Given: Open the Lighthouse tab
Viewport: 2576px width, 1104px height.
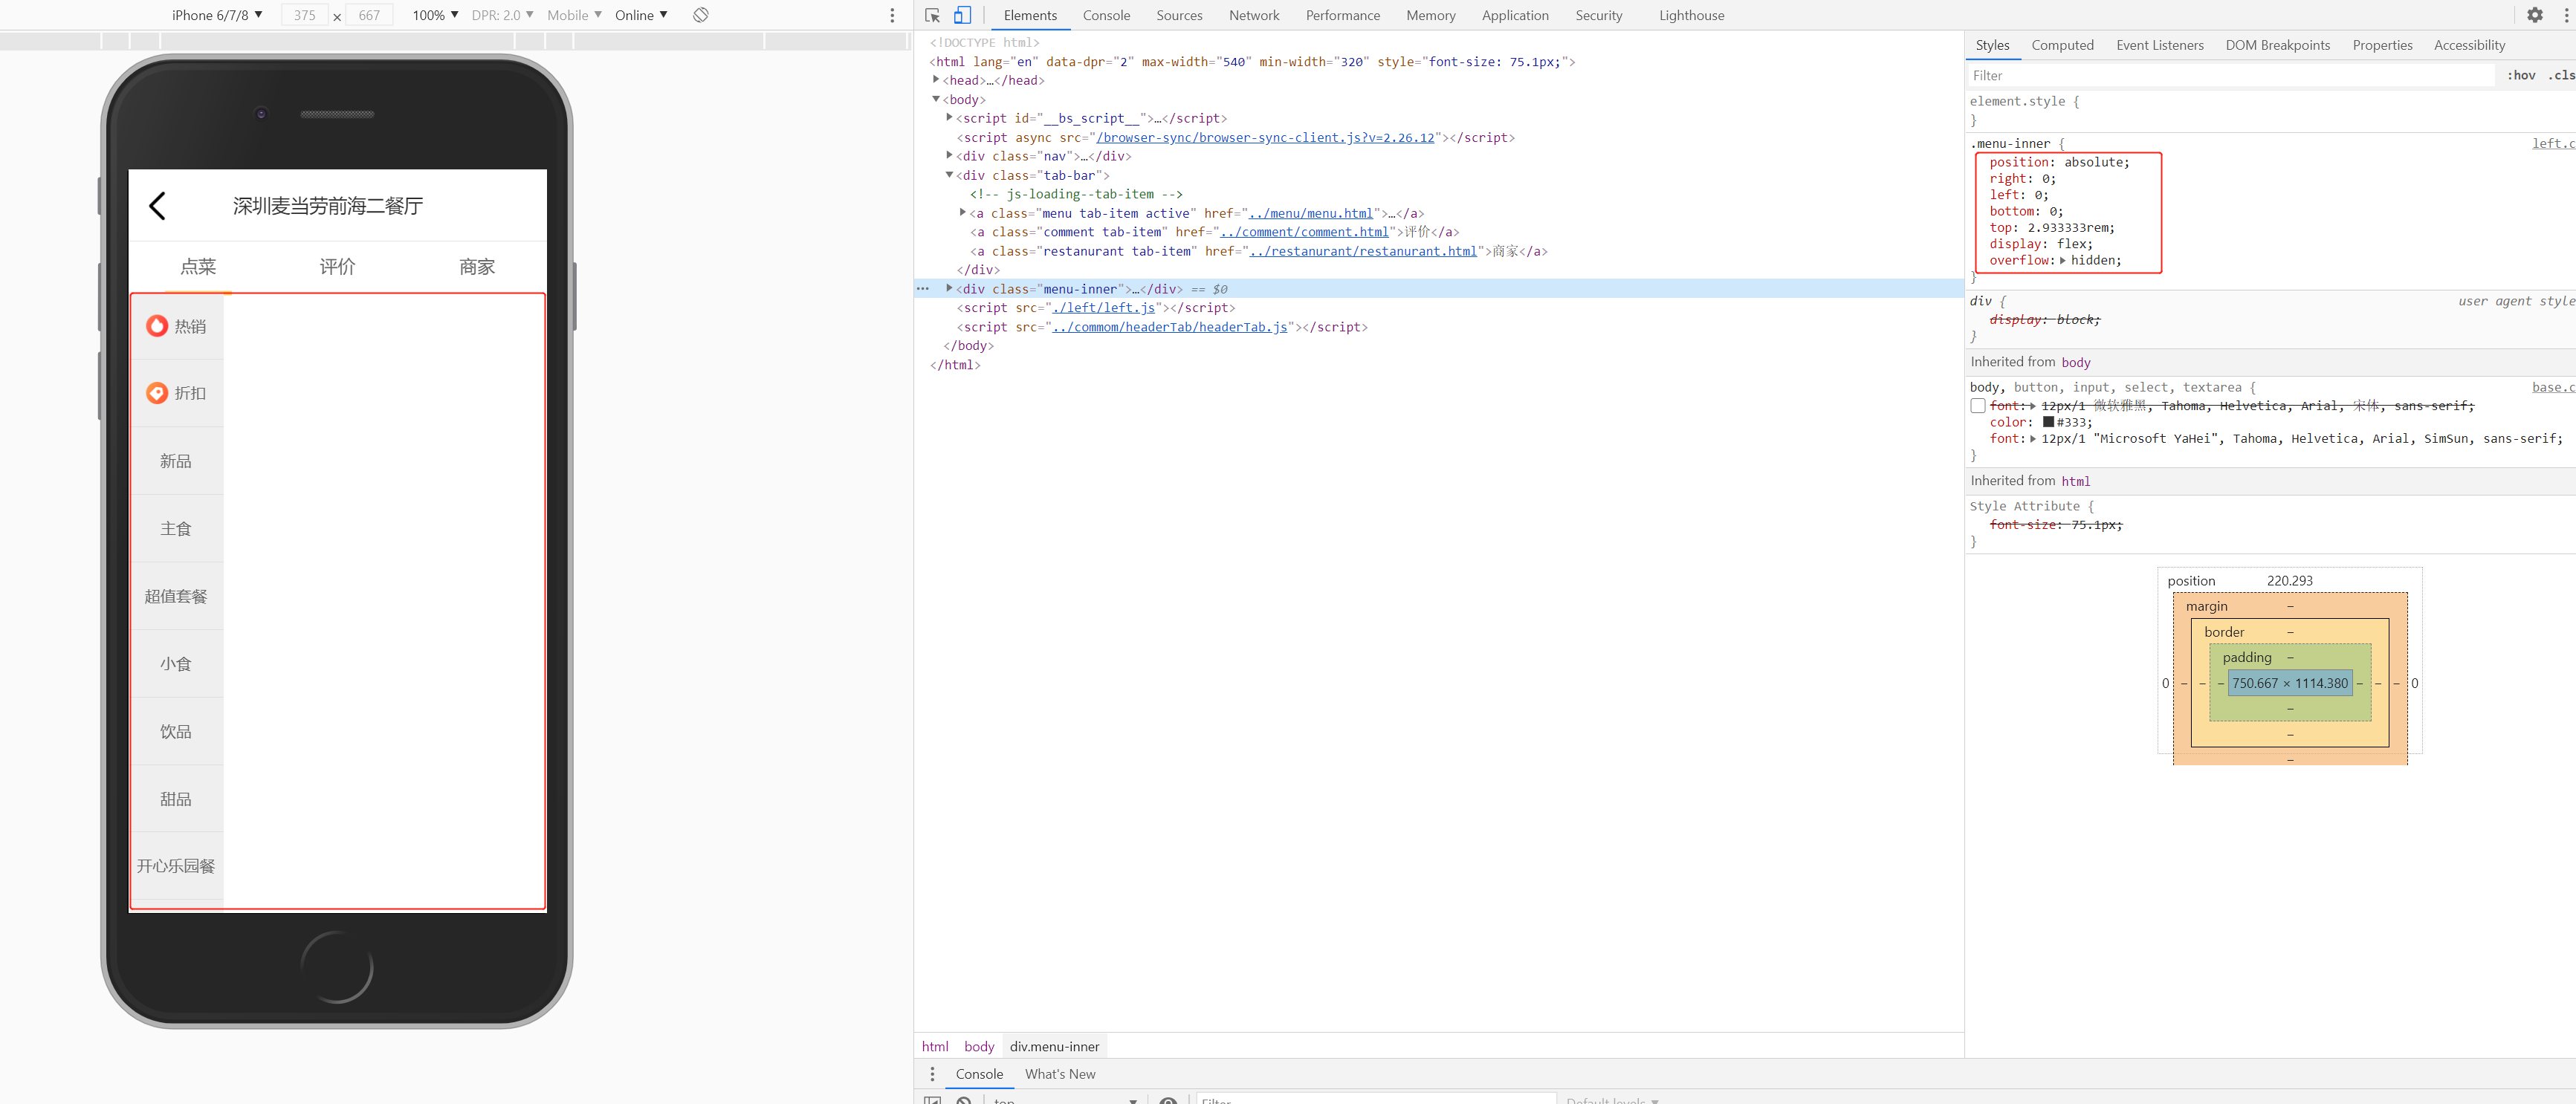Looking at the screenshot, I should point(1691,15).
